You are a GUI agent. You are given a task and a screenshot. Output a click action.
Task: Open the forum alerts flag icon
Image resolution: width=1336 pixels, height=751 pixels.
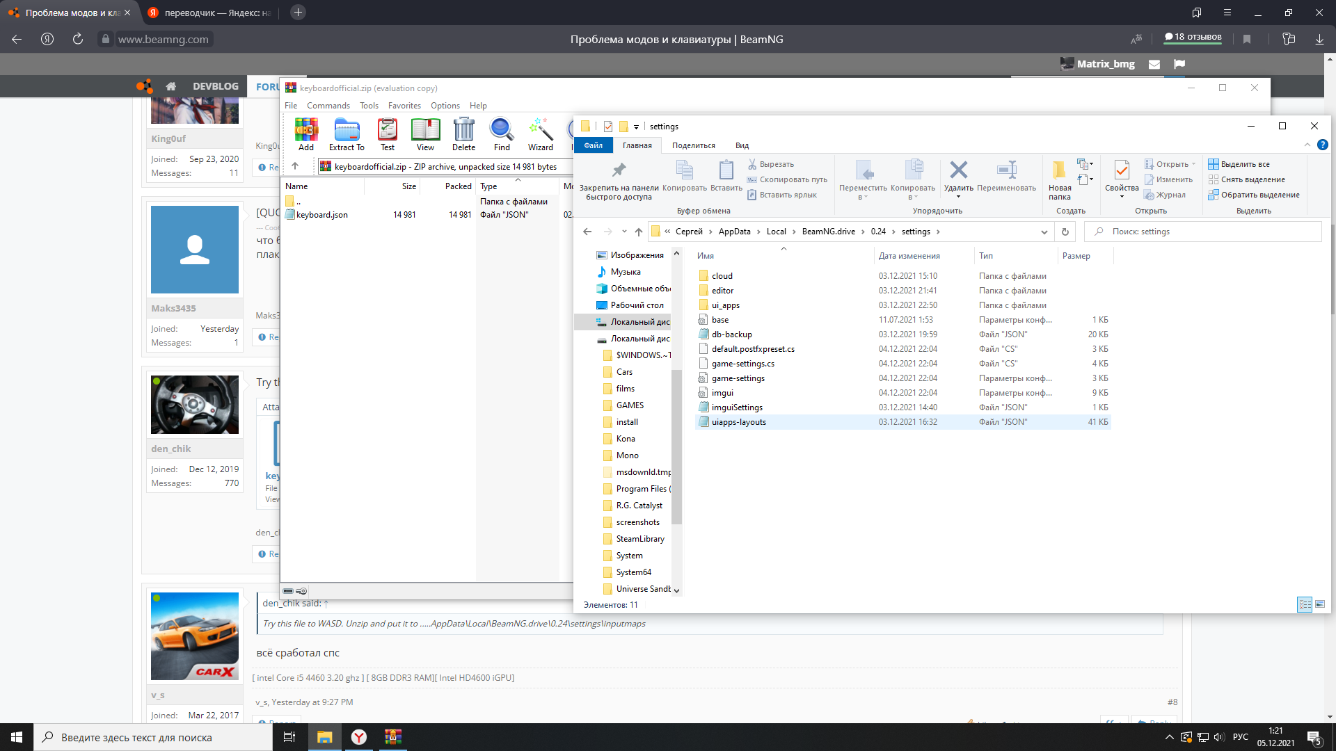pyautogui.click(x=1179, y=64)
